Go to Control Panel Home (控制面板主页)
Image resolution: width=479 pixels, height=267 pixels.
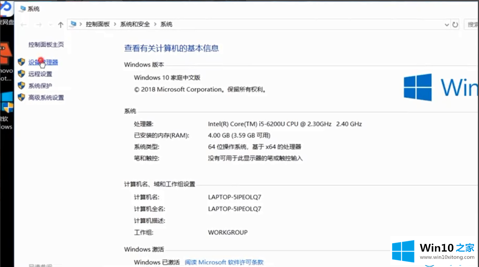pos(46,44)
